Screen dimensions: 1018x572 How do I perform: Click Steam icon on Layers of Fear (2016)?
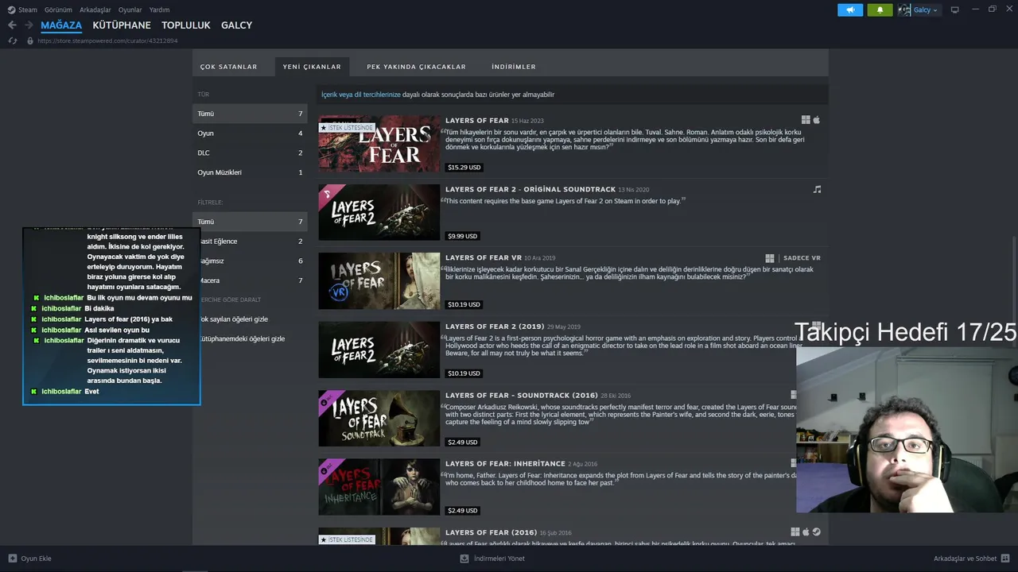tap(817, 532)
